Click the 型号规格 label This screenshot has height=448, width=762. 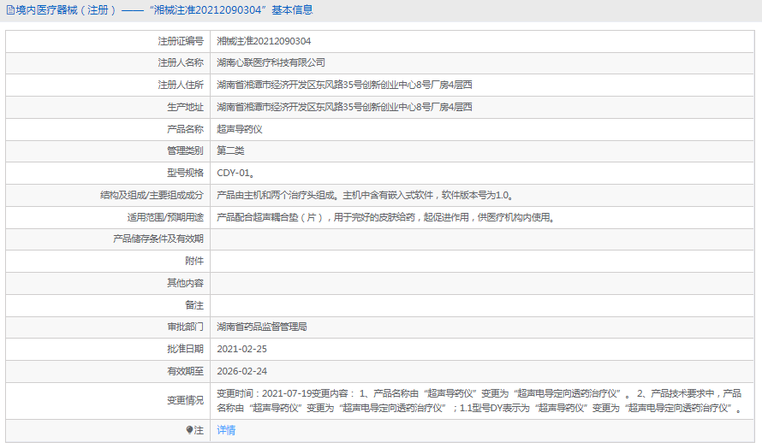coord(185,173)
